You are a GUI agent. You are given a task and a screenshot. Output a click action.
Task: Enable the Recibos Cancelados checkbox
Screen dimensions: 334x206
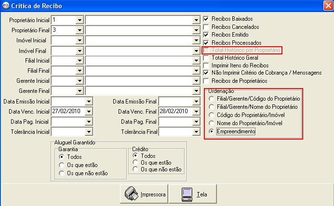pos(207,27)
